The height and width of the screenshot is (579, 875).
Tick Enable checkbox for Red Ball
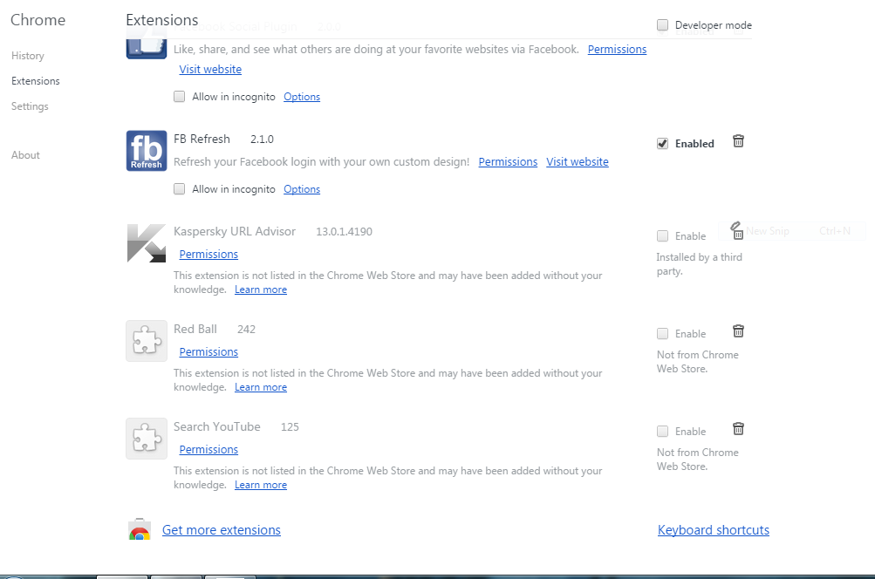(x=662, y=334)
